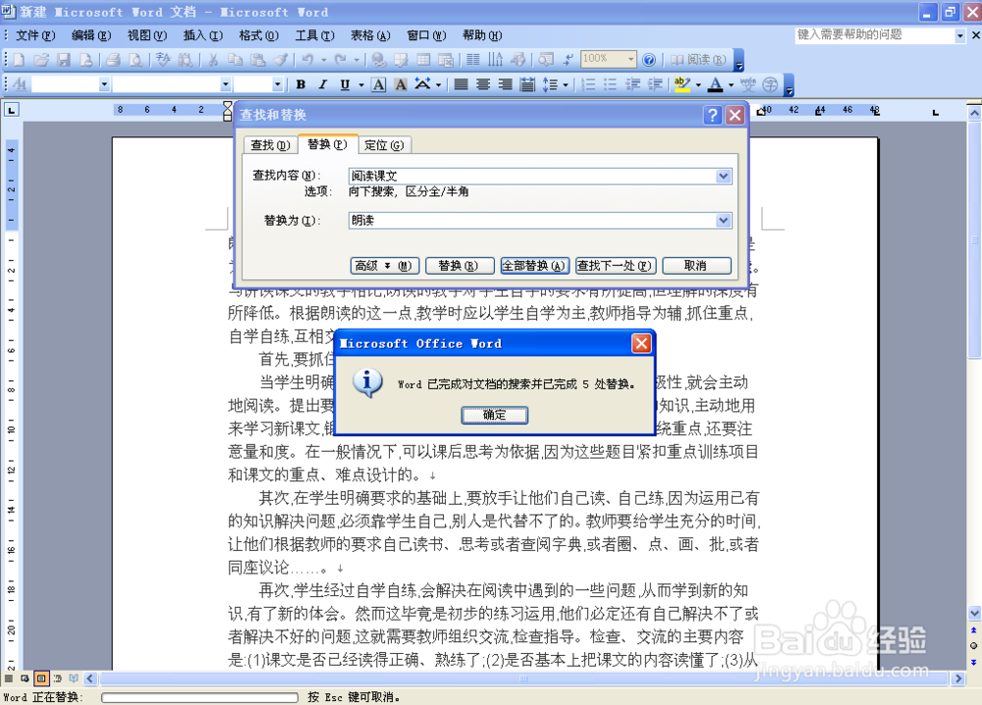Open the Style name dropdown
Image resolution: width=982 pixels, height=705 pixels.
point(104,83)
